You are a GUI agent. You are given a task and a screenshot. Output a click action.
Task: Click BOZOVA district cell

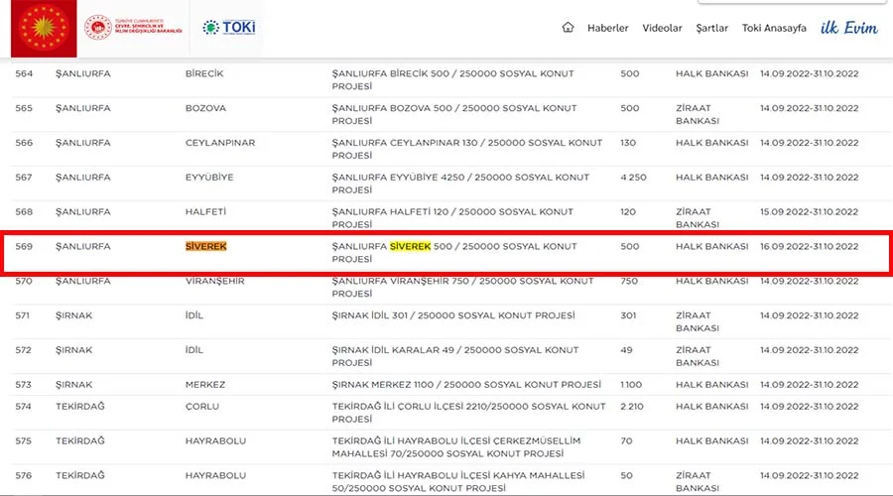[x=205, y=108]
